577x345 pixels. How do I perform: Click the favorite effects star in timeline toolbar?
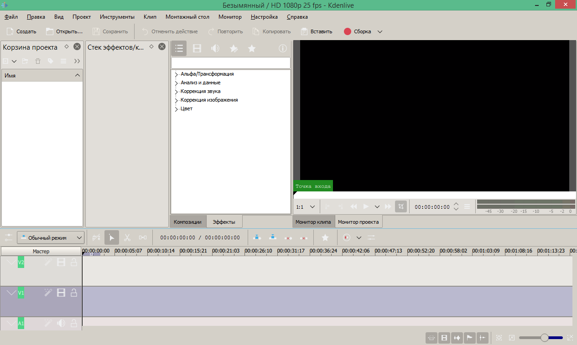[325, 237]
